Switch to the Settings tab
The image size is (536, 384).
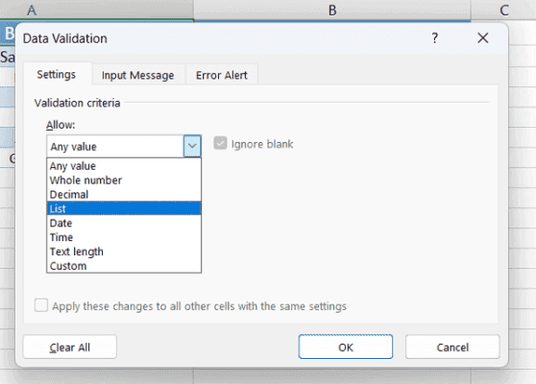57,74
